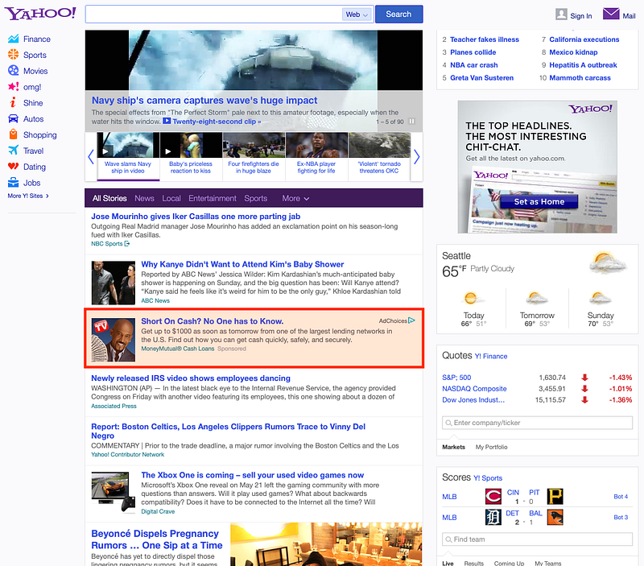This screenshot has height=566, width=644.
Task: Click the blue Search button
Action: click(398, 14)
